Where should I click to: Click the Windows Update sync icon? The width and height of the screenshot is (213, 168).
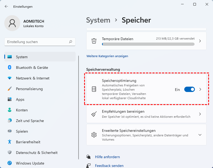click(10, 163)
